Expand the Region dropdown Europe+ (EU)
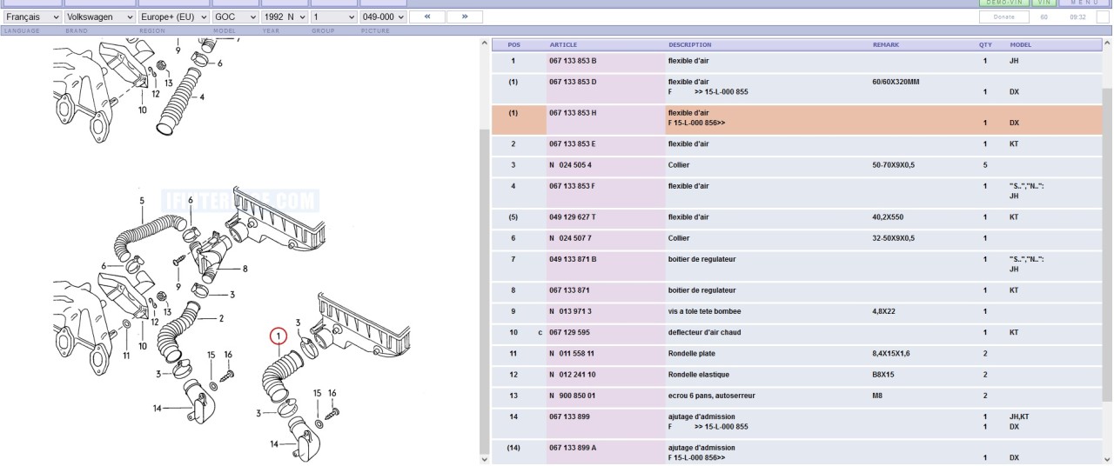 [173, 17]
